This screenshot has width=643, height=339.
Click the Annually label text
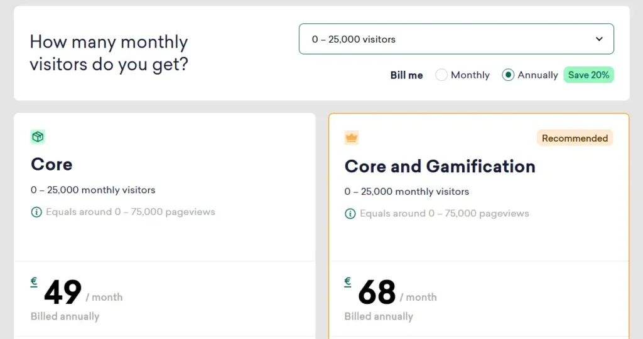(x=538, y=75)
